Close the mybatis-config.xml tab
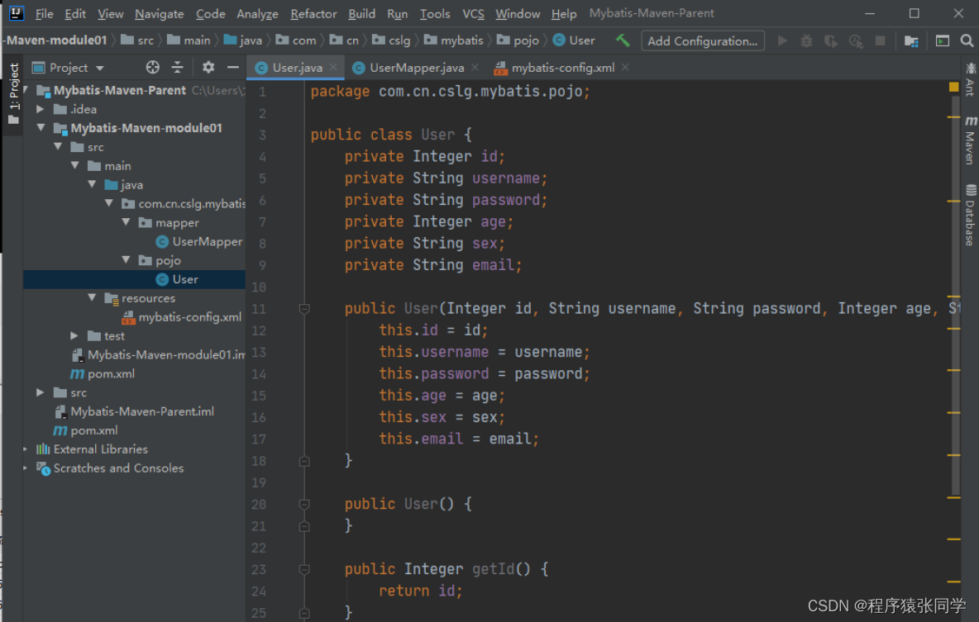979x622 pixels. tap(625, 67)
